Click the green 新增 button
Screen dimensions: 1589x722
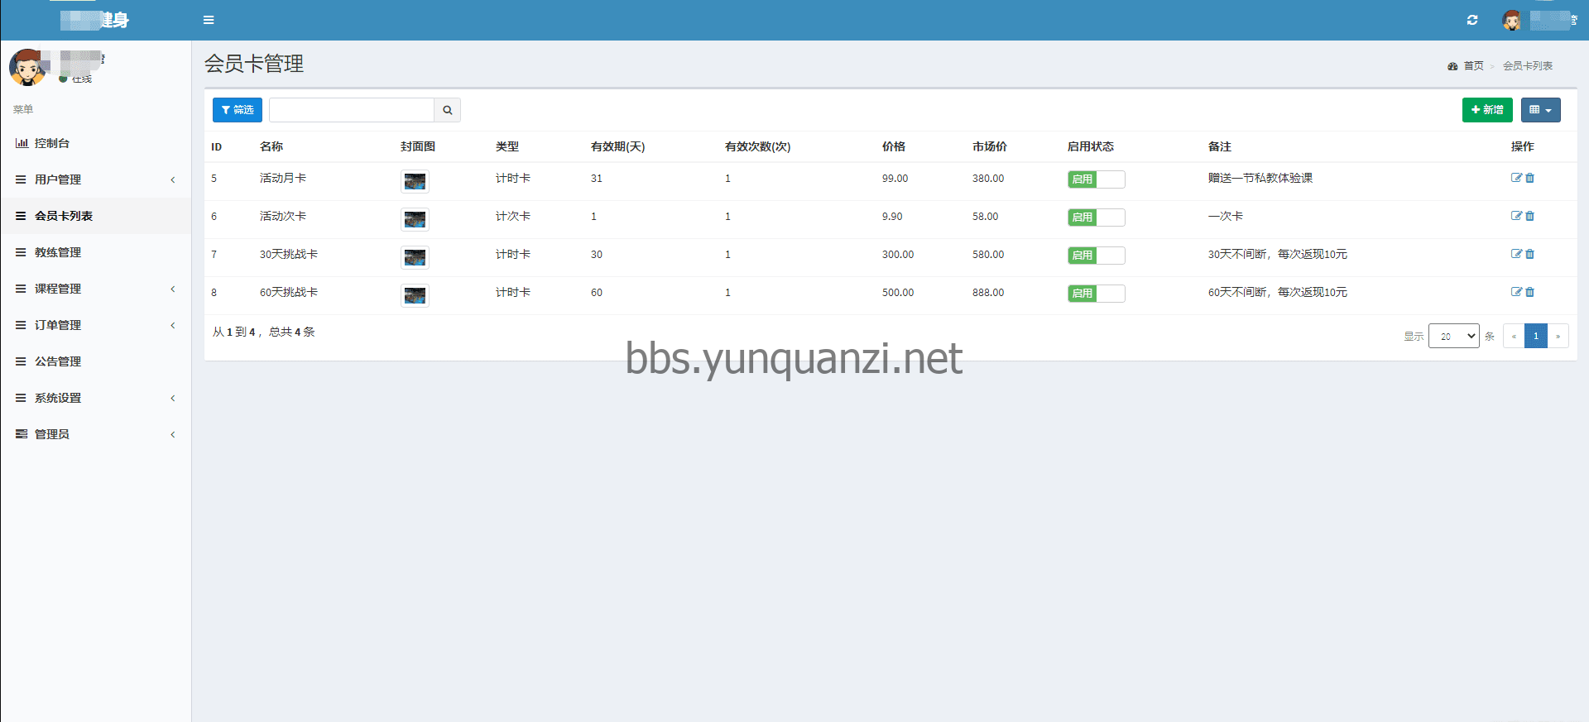1486,110
